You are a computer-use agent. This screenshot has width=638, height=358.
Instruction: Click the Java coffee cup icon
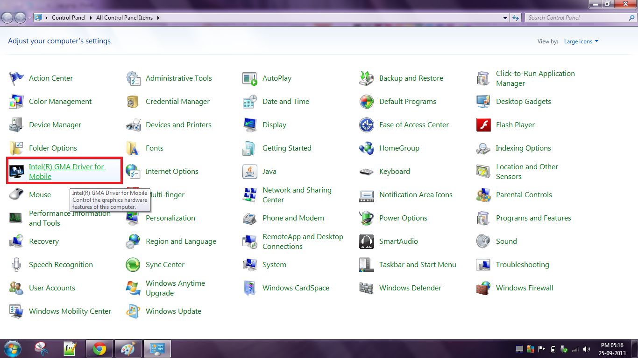[250, 172]
